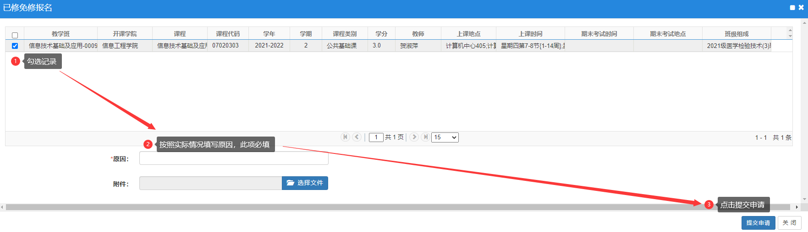Click the horizontal scrollbar left arrow
Viewport: 808px width, 232px height.
(x=2, y=207)
